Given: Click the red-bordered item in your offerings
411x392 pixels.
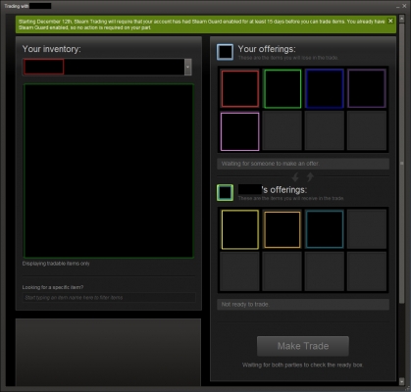Looking at the screenshot, I should click(240, 88).
